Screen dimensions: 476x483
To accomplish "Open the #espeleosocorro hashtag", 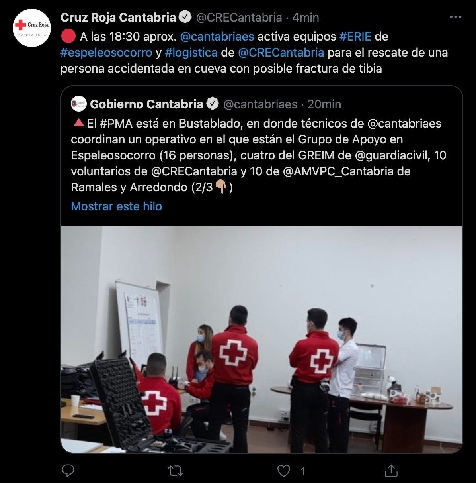I will pos(106,53).
